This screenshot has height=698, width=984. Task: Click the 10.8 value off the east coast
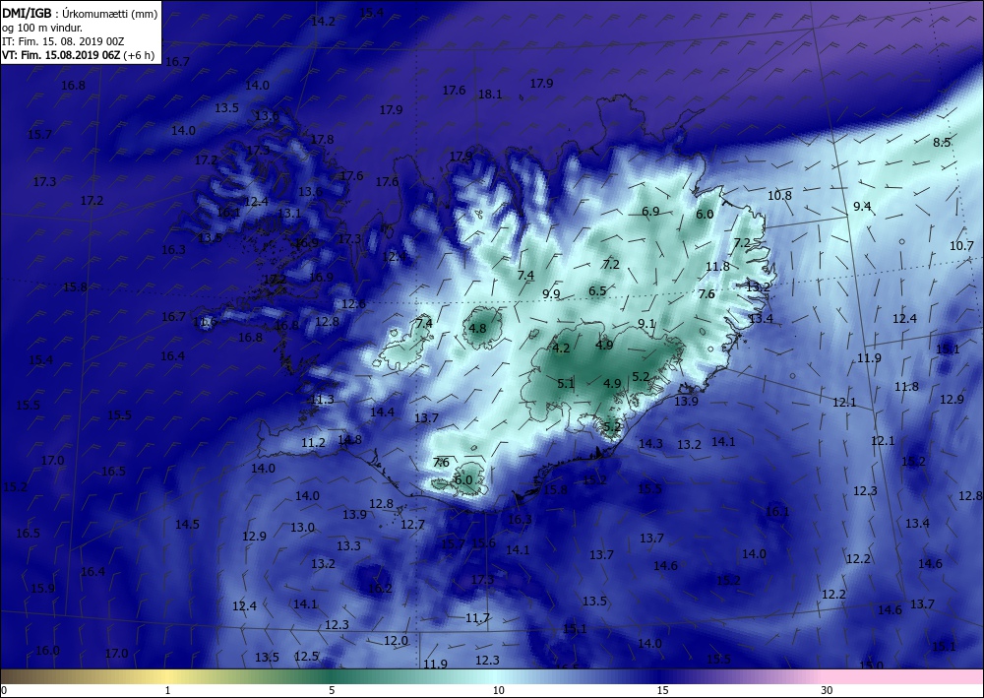pos(779,195)
